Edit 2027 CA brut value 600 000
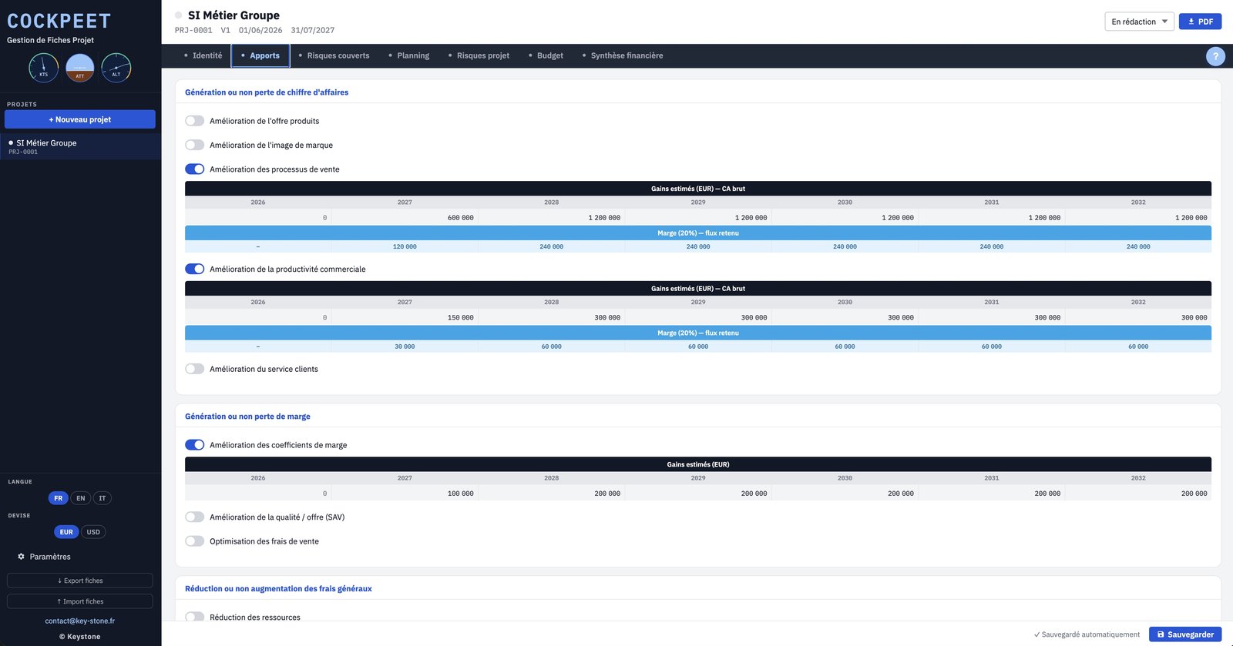1233x646 pixels. pyautogui.click(x=405, y=218)
